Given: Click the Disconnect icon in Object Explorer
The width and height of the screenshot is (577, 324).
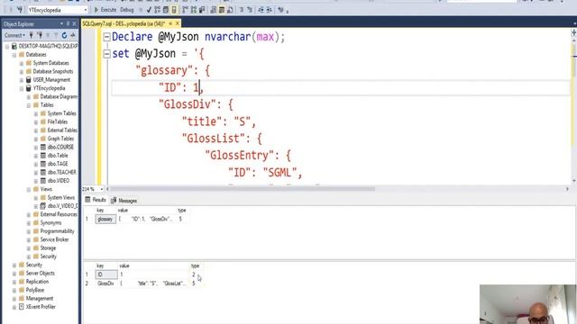Looking at the screenshot, I should click(x=40, y=35).
